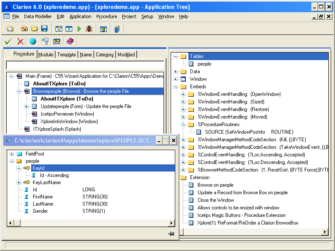Click the locator input field above tree
The height and width of the screenshot is (251, 335).
pyautogui.click(x=85, y=65)
